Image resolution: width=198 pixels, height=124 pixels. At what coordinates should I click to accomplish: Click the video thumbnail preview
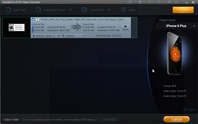click(17, 28)
